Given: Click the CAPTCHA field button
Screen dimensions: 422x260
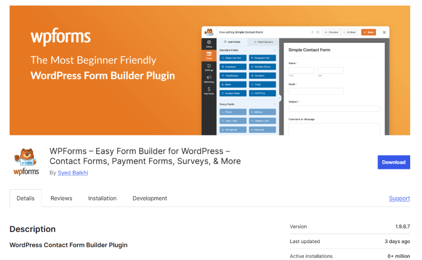Looking at the screenshot, I should [x=262, y=93].
